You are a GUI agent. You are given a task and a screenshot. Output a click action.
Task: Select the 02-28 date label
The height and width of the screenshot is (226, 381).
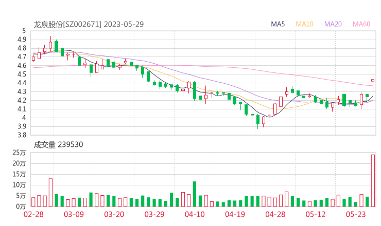tap(33, 214)
